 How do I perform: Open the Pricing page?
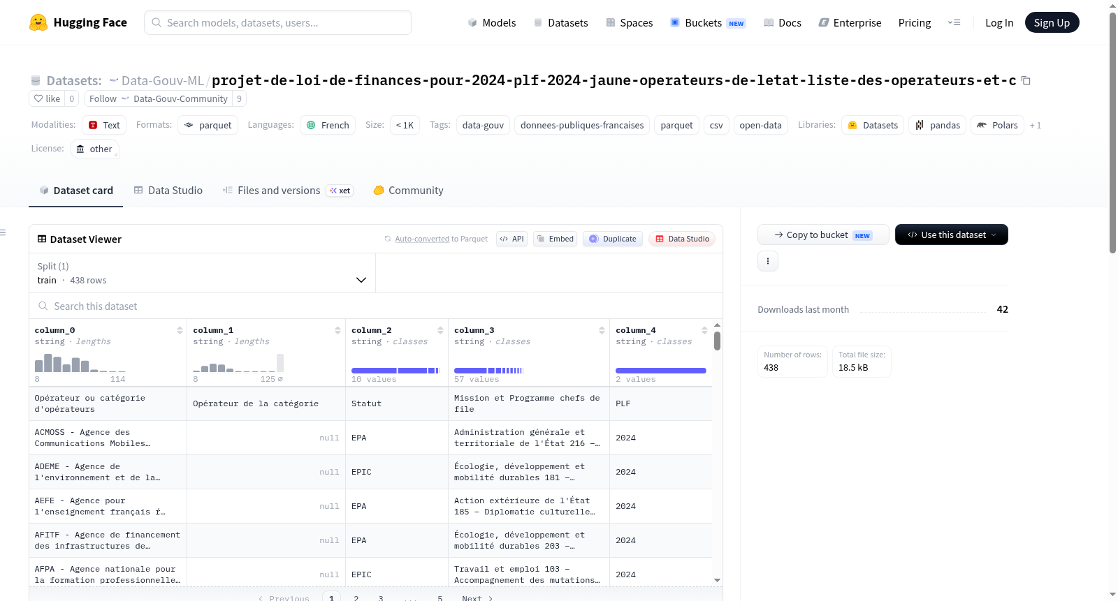click(x=915, y=22)
